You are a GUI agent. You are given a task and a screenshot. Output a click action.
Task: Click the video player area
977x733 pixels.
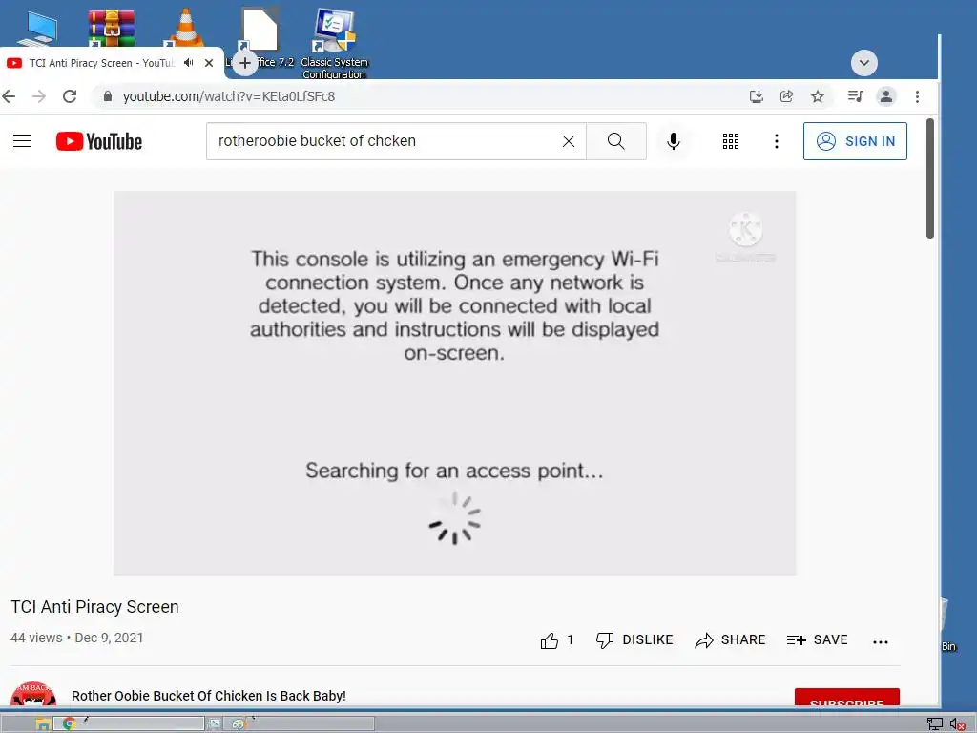coord(454,383)
